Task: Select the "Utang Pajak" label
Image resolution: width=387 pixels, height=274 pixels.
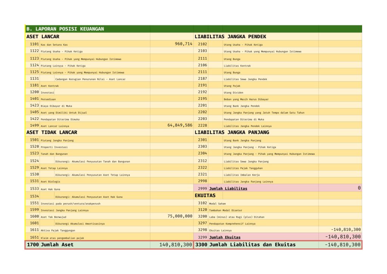Action: point(232,86)
